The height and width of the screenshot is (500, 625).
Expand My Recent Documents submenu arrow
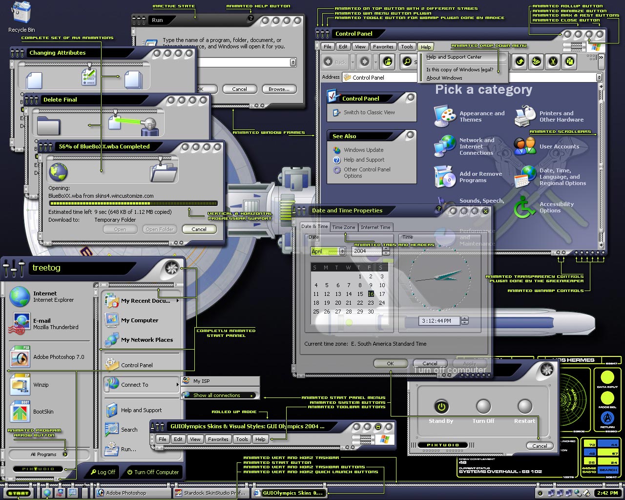pos(177,301)
